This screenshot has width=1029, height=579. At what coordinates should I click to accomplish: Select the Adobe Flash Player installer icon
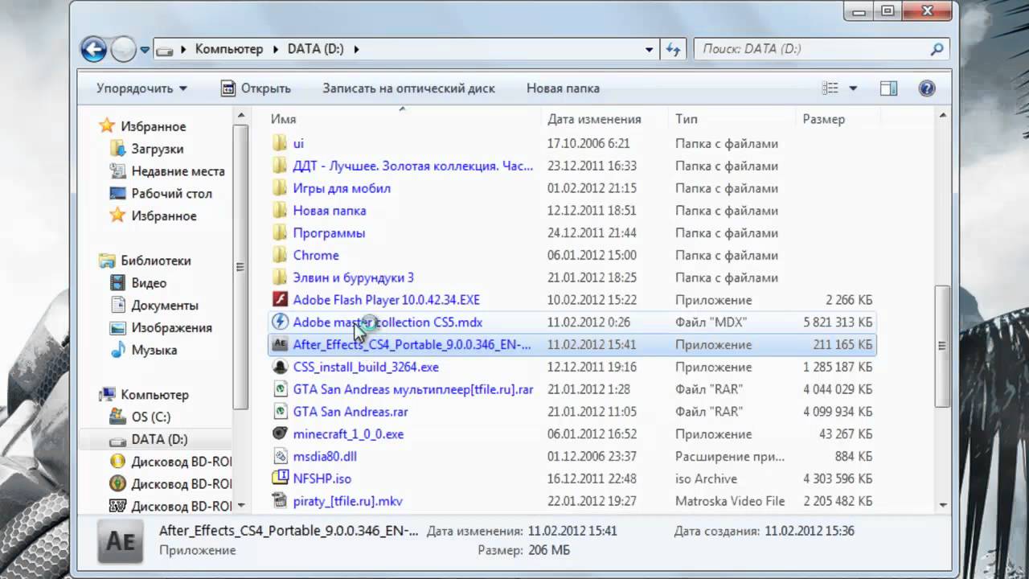coord(280,300)
